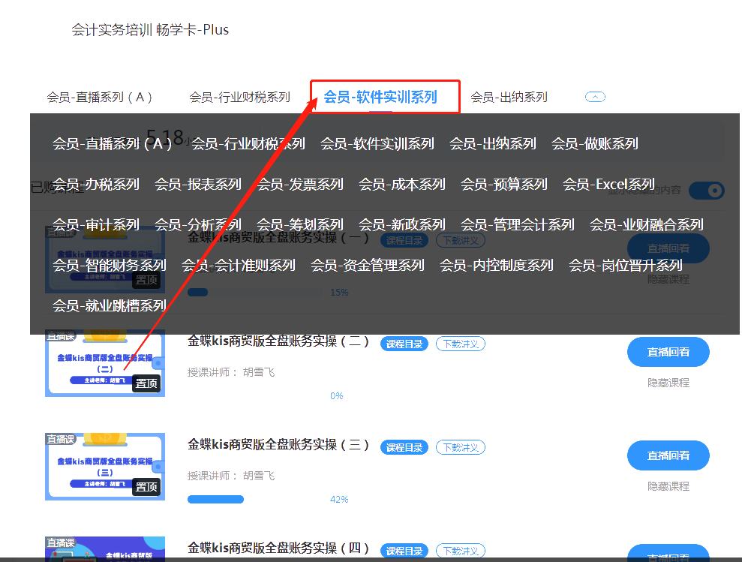
Task: Select 会员-筹划系列 category
Action: [x=300, y=224]
